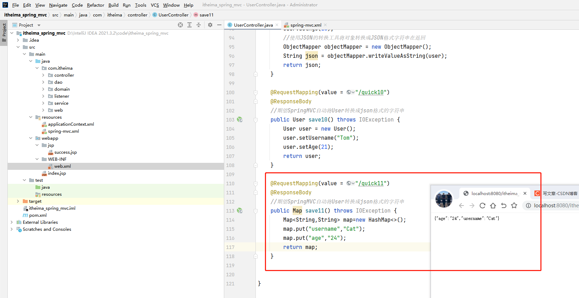Select Scratches and Consoles node
This screenshot has width=579, height=298.
tap(47, 229)
